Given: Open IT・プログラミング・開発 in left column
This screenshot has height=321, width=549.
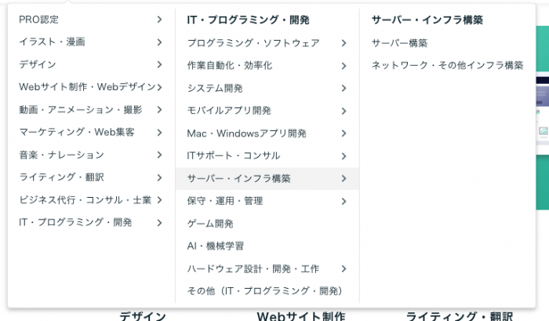Looking at the screenshot, I should [75, 223].
